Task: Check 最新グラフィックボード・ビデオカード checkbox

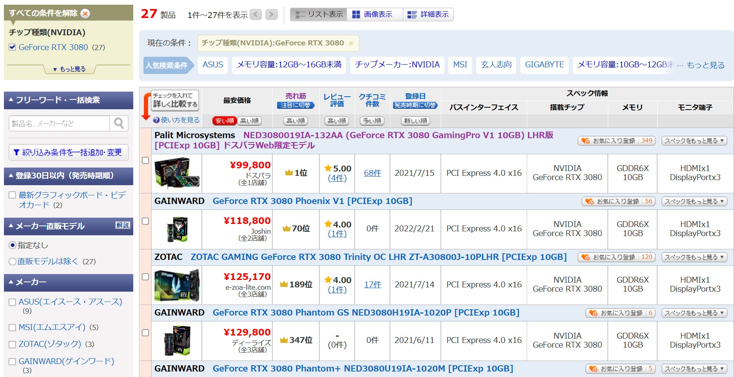Action: coord(12,195)
